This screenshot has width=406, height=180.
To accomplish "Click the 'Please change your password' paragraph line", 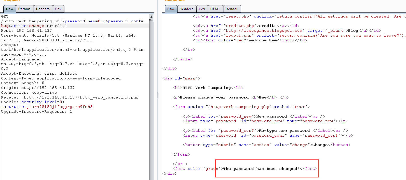I will (231, 97).
